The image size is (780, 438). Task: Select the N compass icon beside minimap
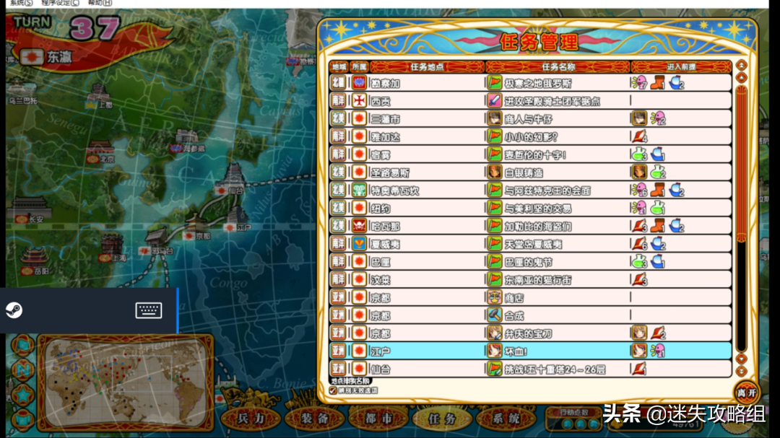(x=23, y=369)
